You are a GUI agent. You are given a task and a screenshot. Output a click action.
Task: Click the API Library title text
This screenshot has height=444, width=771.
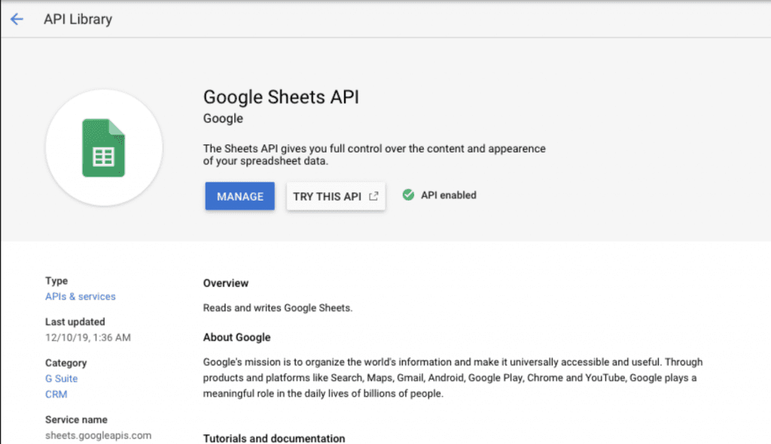click(78, 19)
